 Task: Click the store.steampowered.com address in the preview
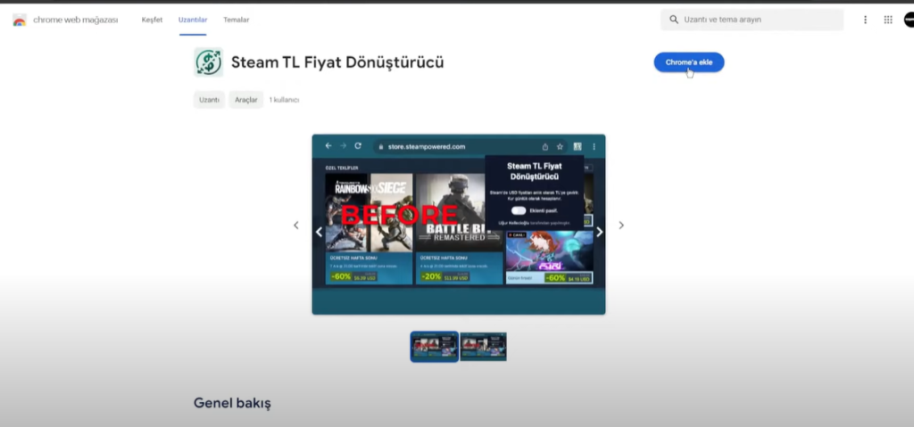(x=427, y=147)
